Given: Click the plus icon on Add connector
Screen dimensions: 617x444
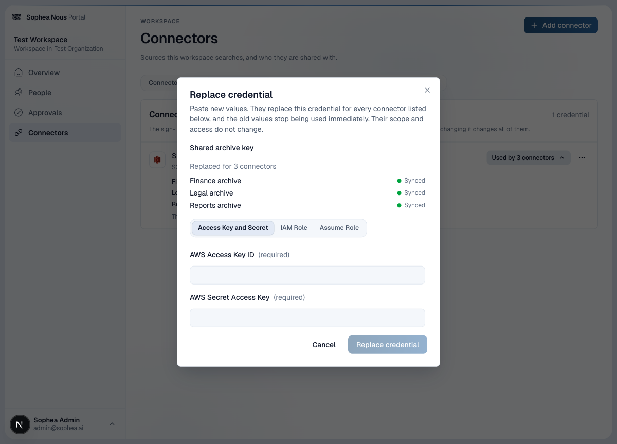Looking at the screenshot, I should (x=534, y=25).
